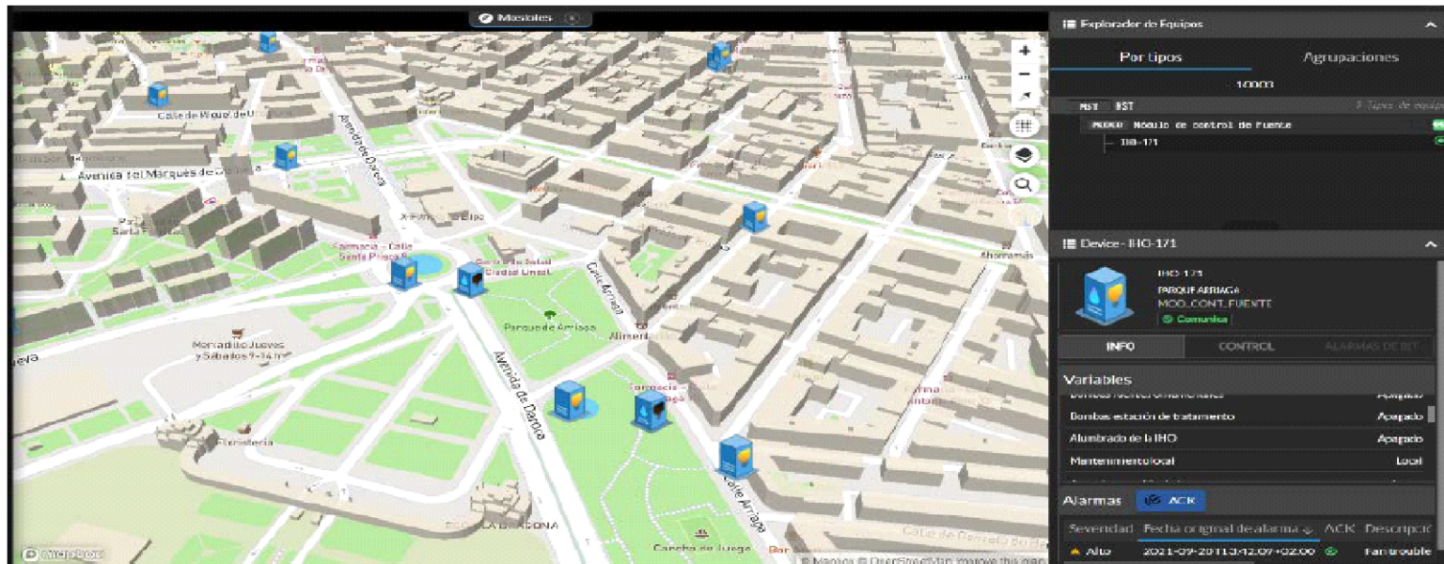Switch to the Agrupaciones tab
Viewport: 1444px width, 564px height.
click(x=1350, y=57)
